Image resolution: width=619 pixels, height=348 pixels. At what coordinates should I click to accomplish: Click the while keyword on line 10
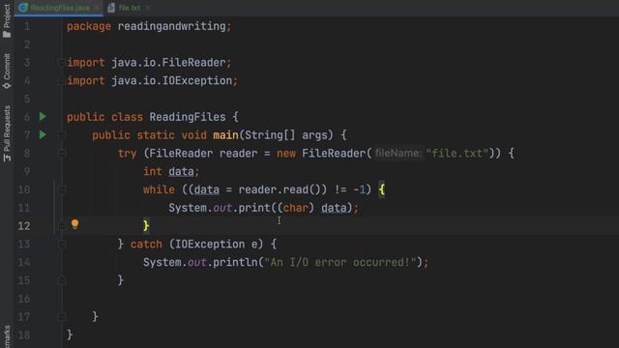[159, 189]
